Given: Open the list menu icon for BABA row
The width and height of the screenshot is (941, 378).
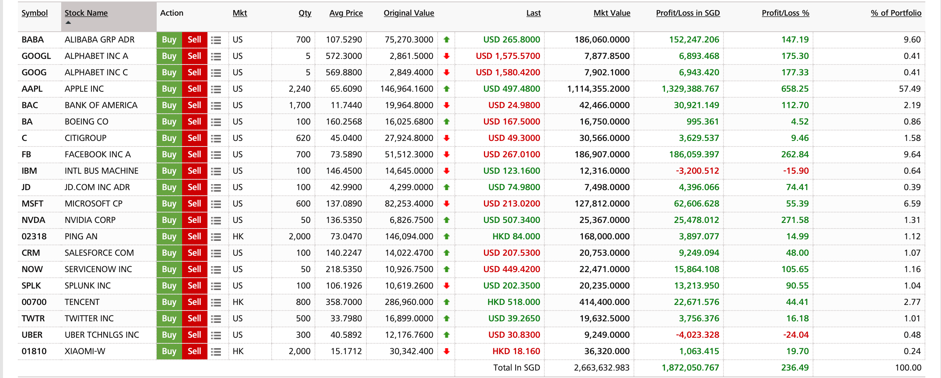Looking at the screenshot, I should click(x=216, y=40).
